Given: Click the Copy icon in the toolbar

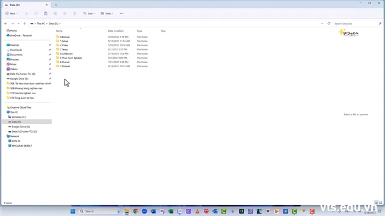Looking at the screenshot, I should point(36,13).
